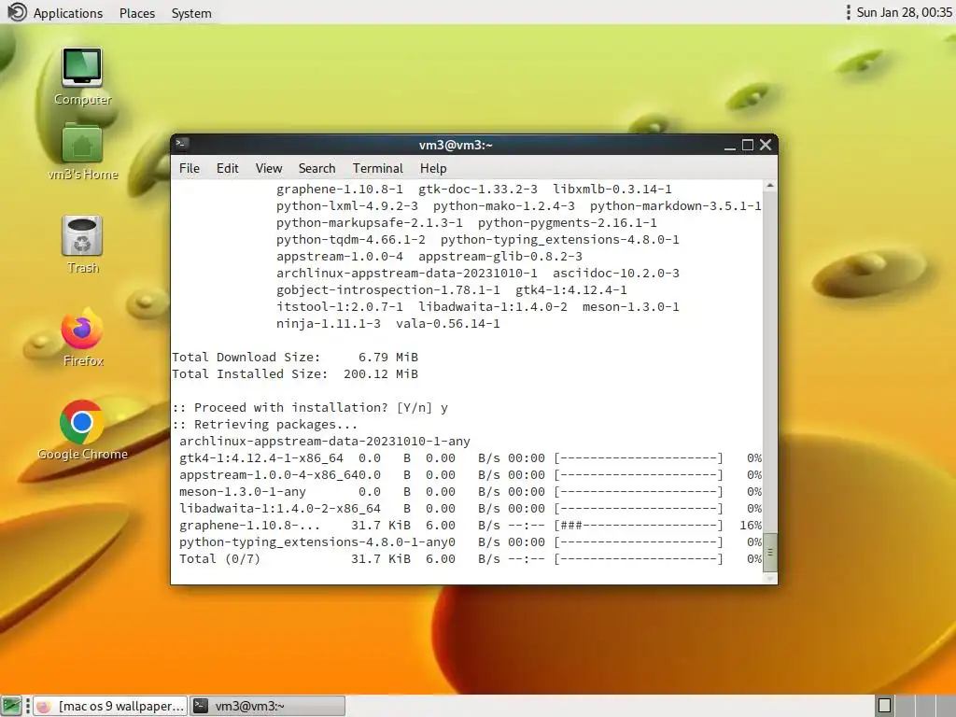Open the terminal Edit menu
The image size is (956, 717).
click(x=228, y=168)
